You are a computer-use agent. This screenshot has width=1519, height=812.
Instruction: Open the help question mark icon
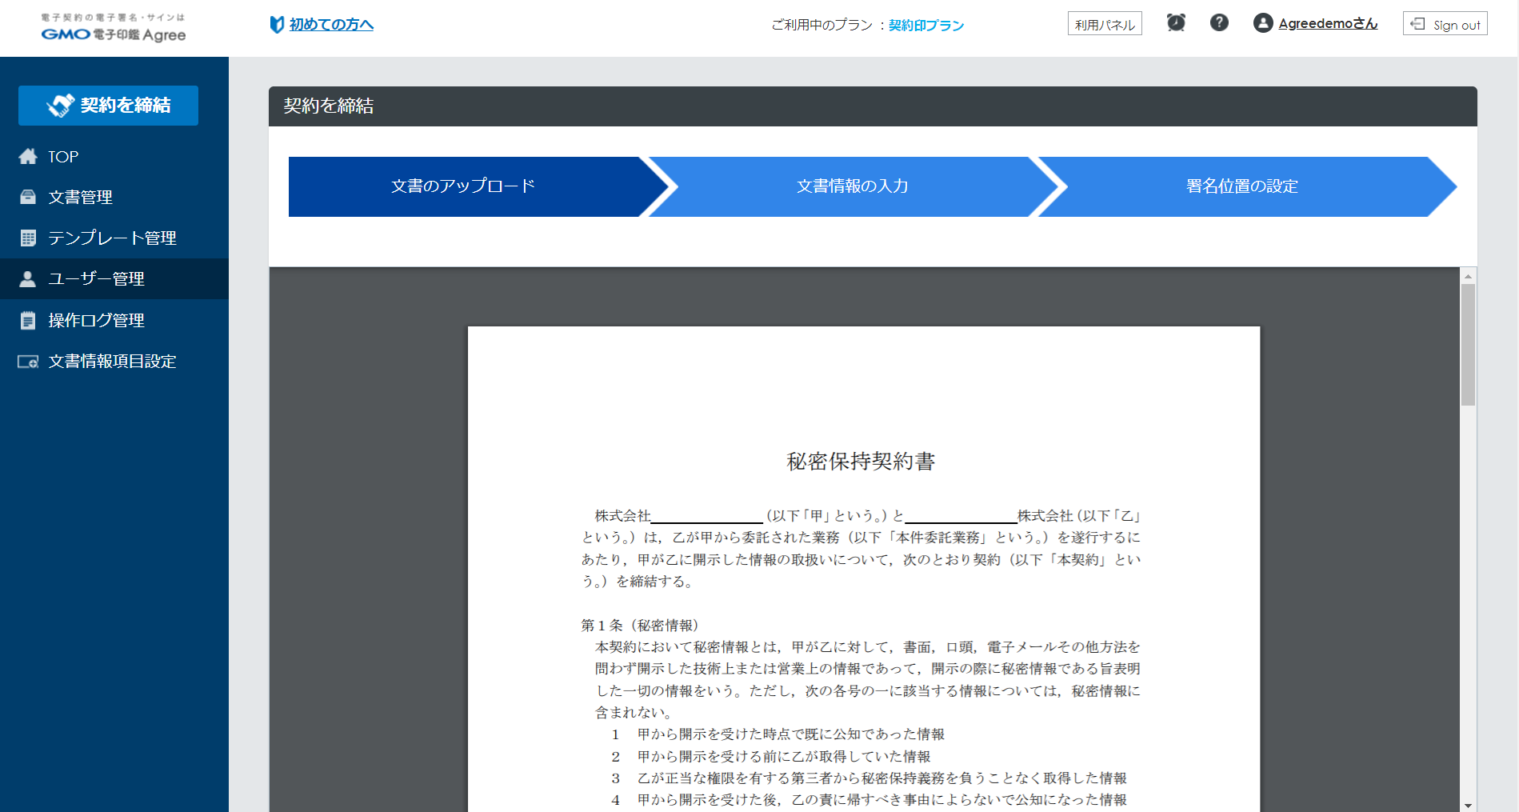pyautogui.click(x=1218, y=23)
